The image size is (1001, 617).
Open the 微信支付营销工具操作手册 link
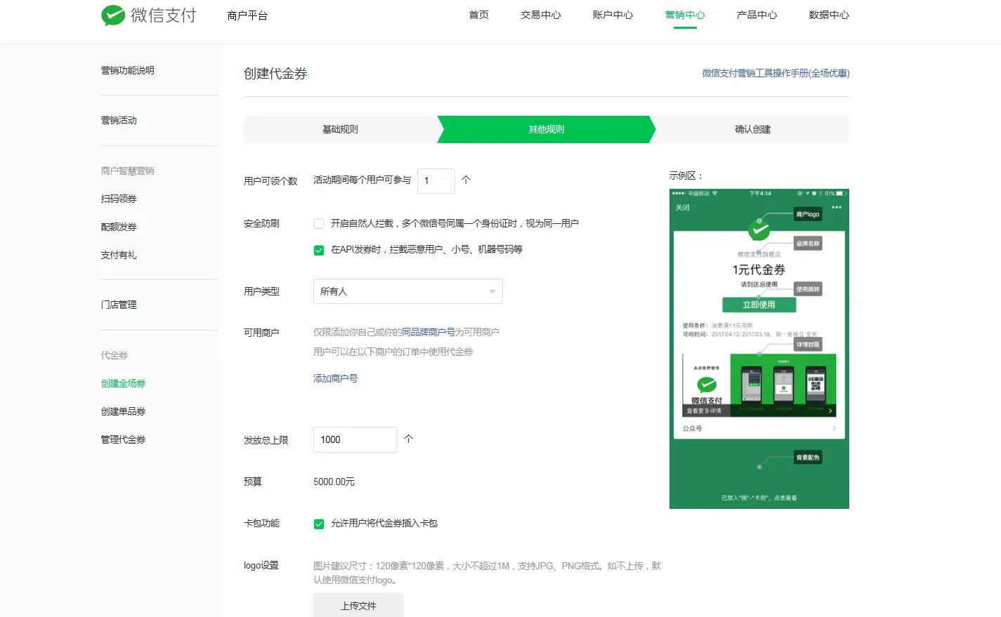(776, 73)
